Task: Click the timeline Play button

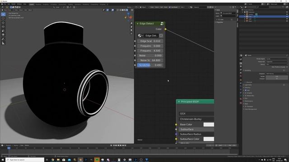Action: tap(121, 145)
